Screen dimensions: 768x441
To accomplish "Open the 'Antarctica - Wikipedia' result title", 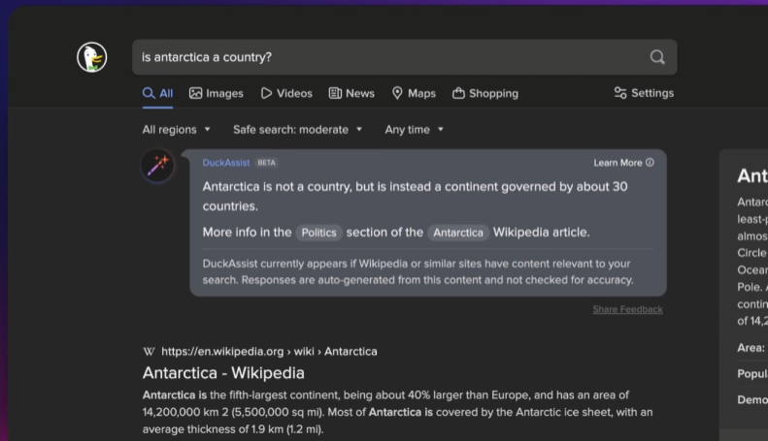I will point(223,373).
